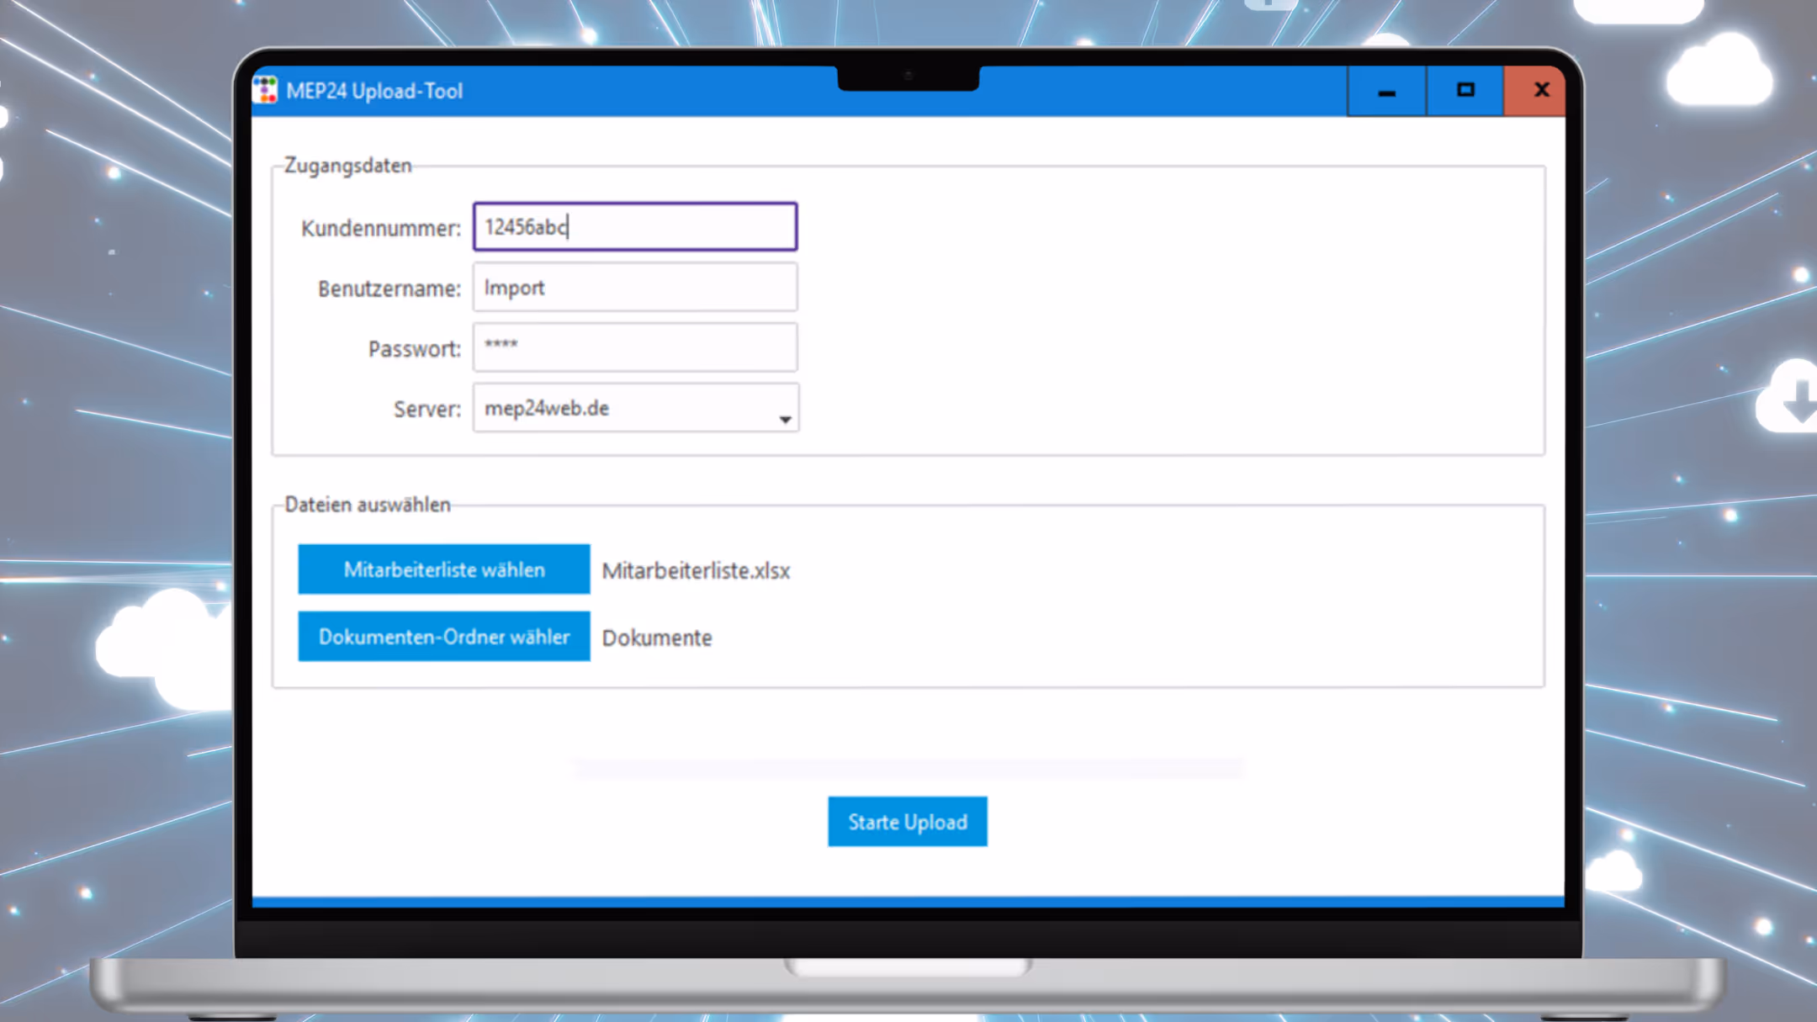Click the Mitarbeiterliste.xlsx file name
This screenshot has width=1817, height=1022.
click(696, 571)
